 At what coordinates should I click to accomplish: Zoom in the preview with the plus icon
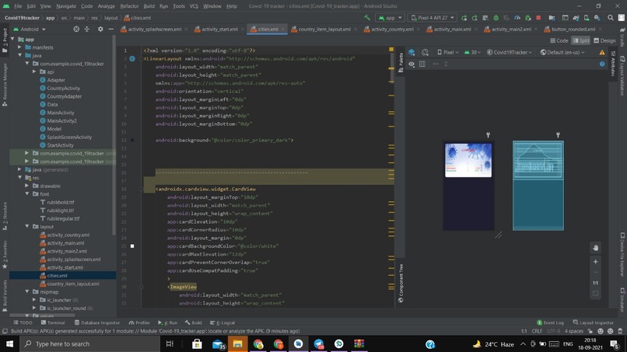click(595, 262)
